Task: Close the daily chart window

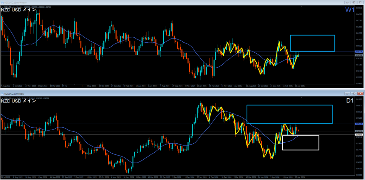Action: [x=360, y=93]
